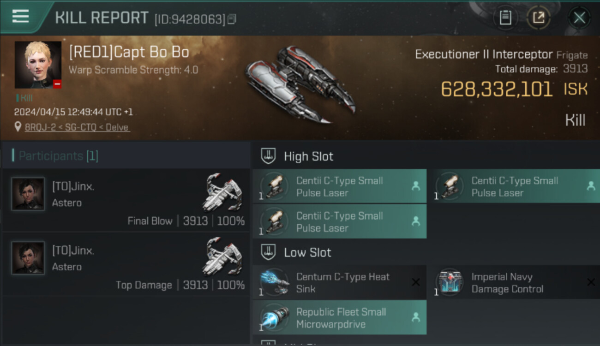Click the Low Slot section icon
Screen dimensions: 600x346
(268, 252)
